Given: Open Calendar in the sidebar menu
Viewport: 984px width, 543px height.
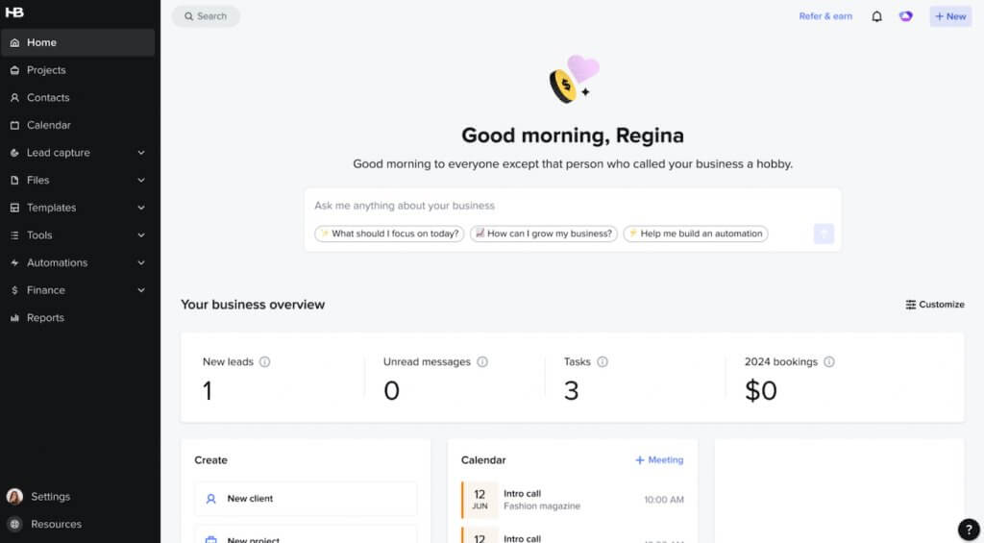Looking at the screenshot, I should coord(78,126).
